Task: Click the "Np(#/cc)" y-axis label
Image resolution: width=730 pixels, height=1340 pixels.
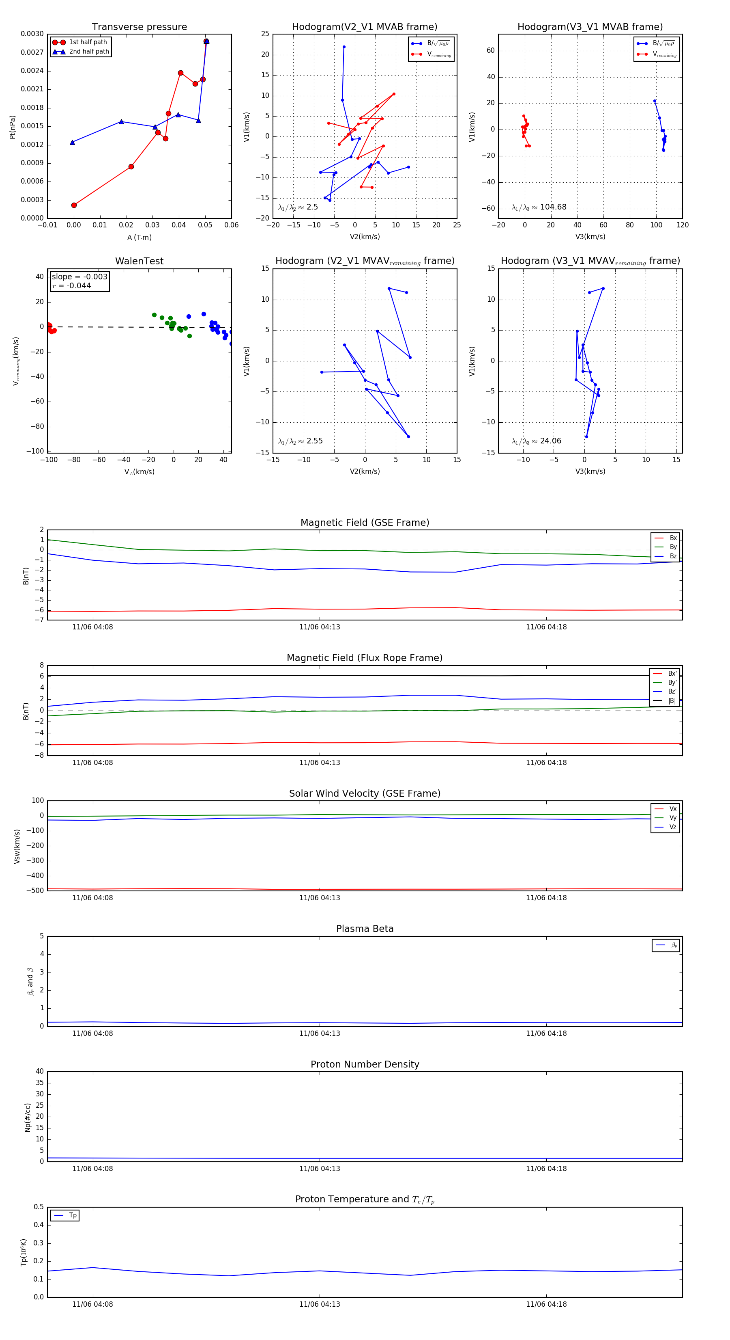Action: [28, 1117]
